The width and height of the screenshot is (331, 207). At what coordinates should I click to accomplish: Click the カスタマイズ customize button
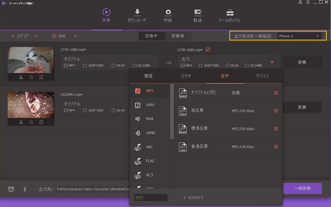point(193,198)
